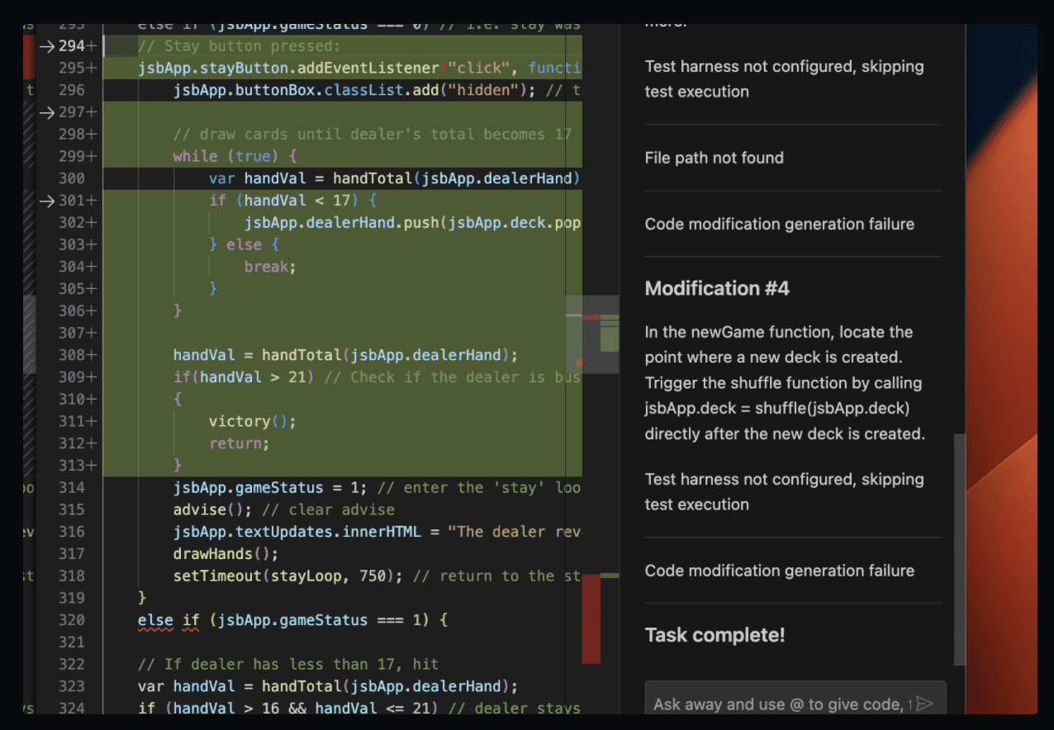Click the side panel vertical scrollbar thumb
The height and width of the screenshot is (730, 1054).
coord(959,549)
